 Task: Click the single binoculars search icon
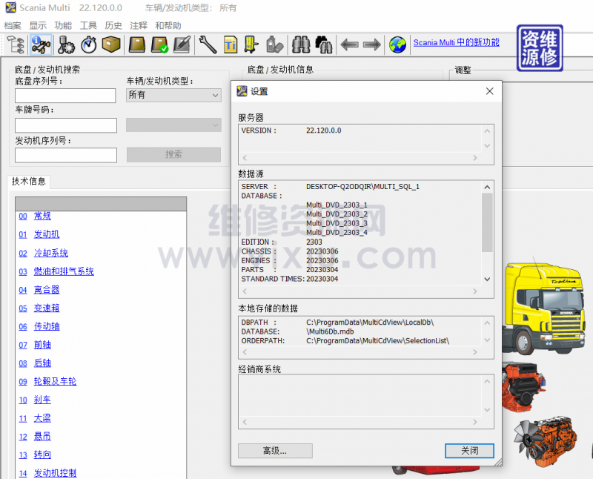(x=301, y=44)
